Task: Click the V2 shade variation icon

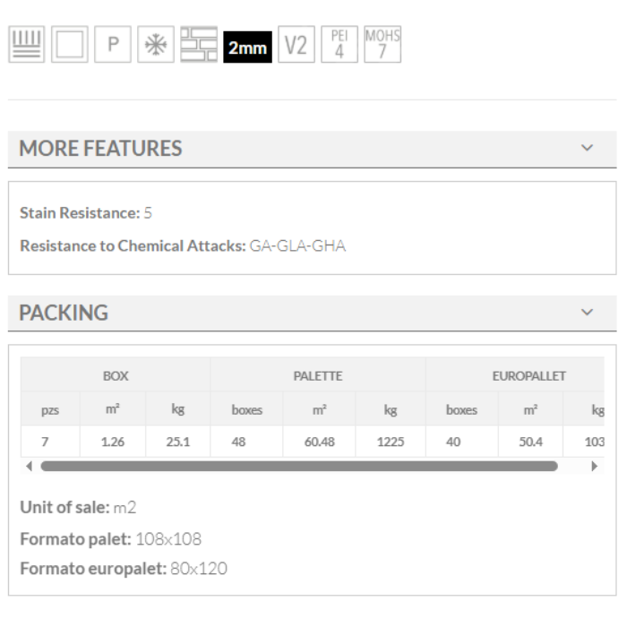Action: click(x=296, y=45)
